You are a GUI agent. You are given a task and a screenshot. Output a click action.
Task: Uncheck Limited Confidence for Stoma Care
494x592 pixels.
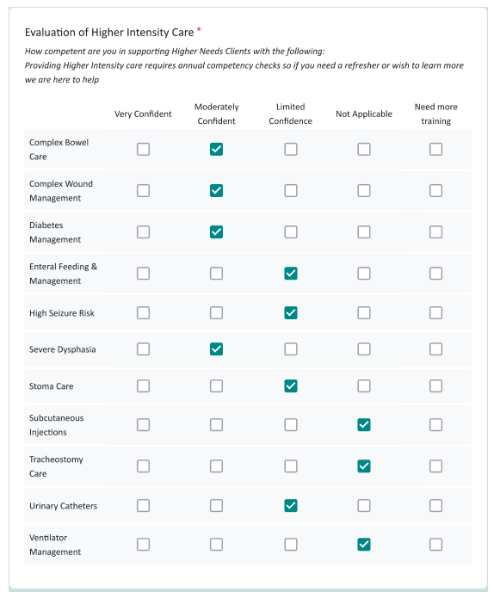pyautogui.click(x=291, y=385)
